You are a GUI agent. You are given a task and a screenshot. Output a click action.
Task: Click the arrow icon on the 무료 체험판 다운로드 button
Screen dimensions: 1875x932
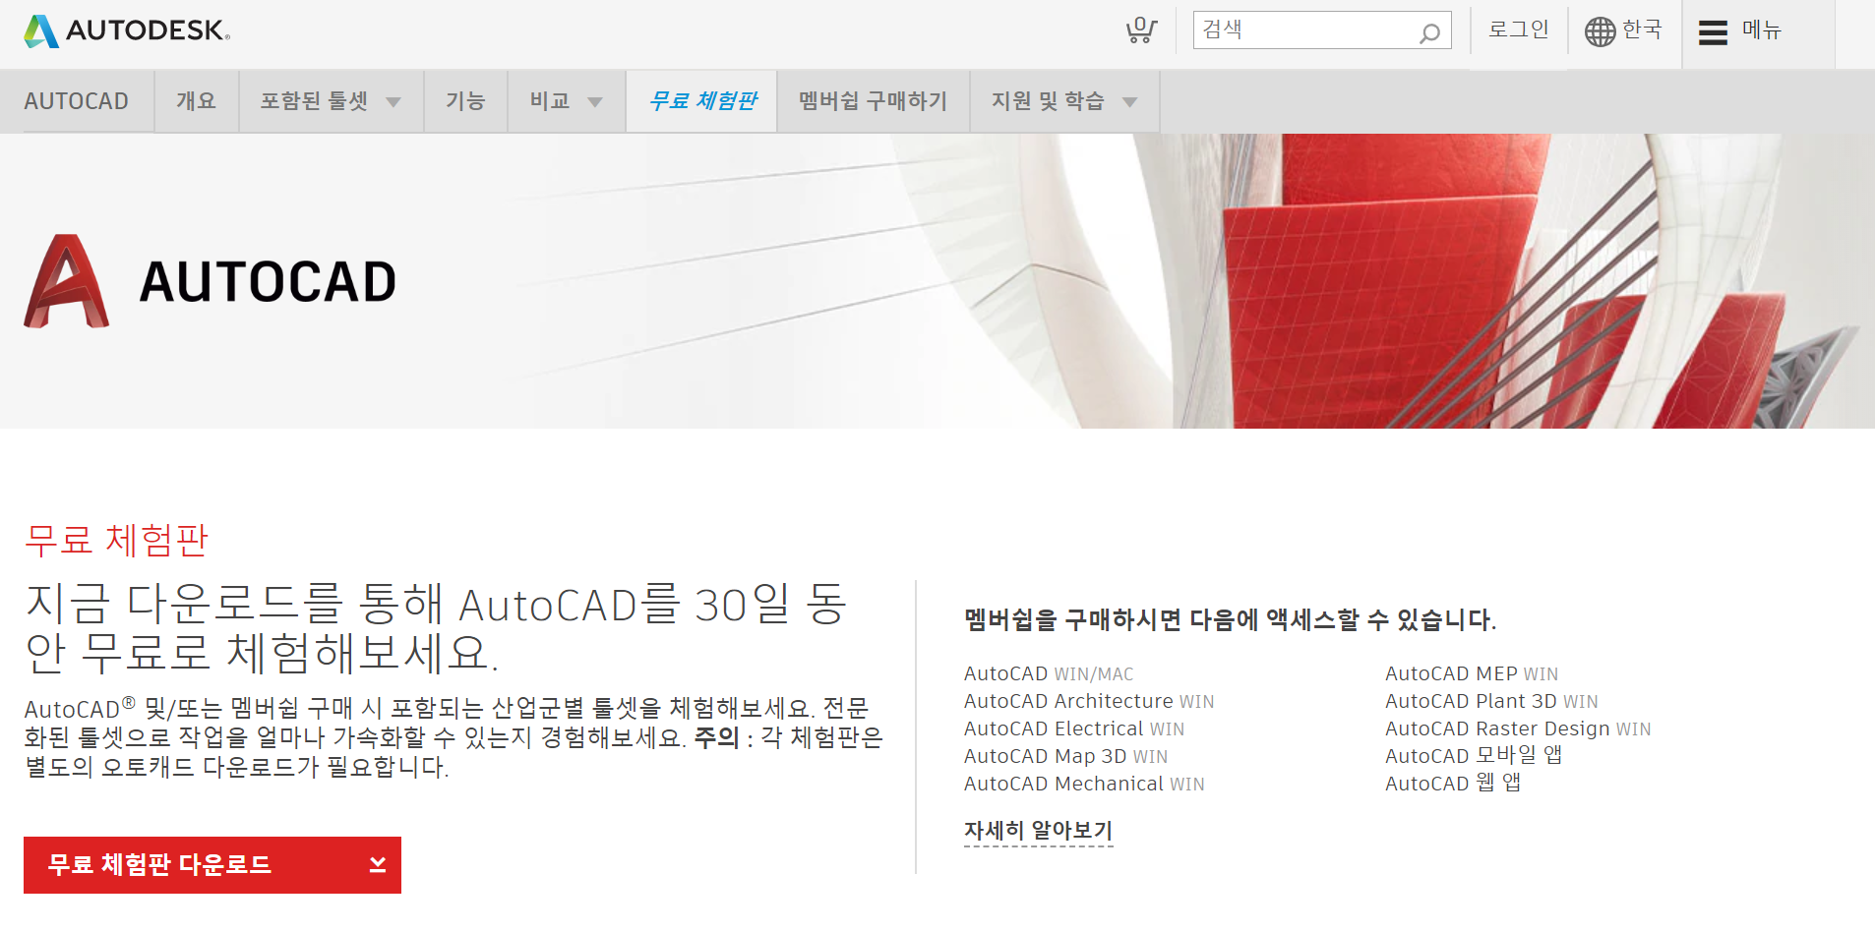pyautogui.click(x=378, y=864)
